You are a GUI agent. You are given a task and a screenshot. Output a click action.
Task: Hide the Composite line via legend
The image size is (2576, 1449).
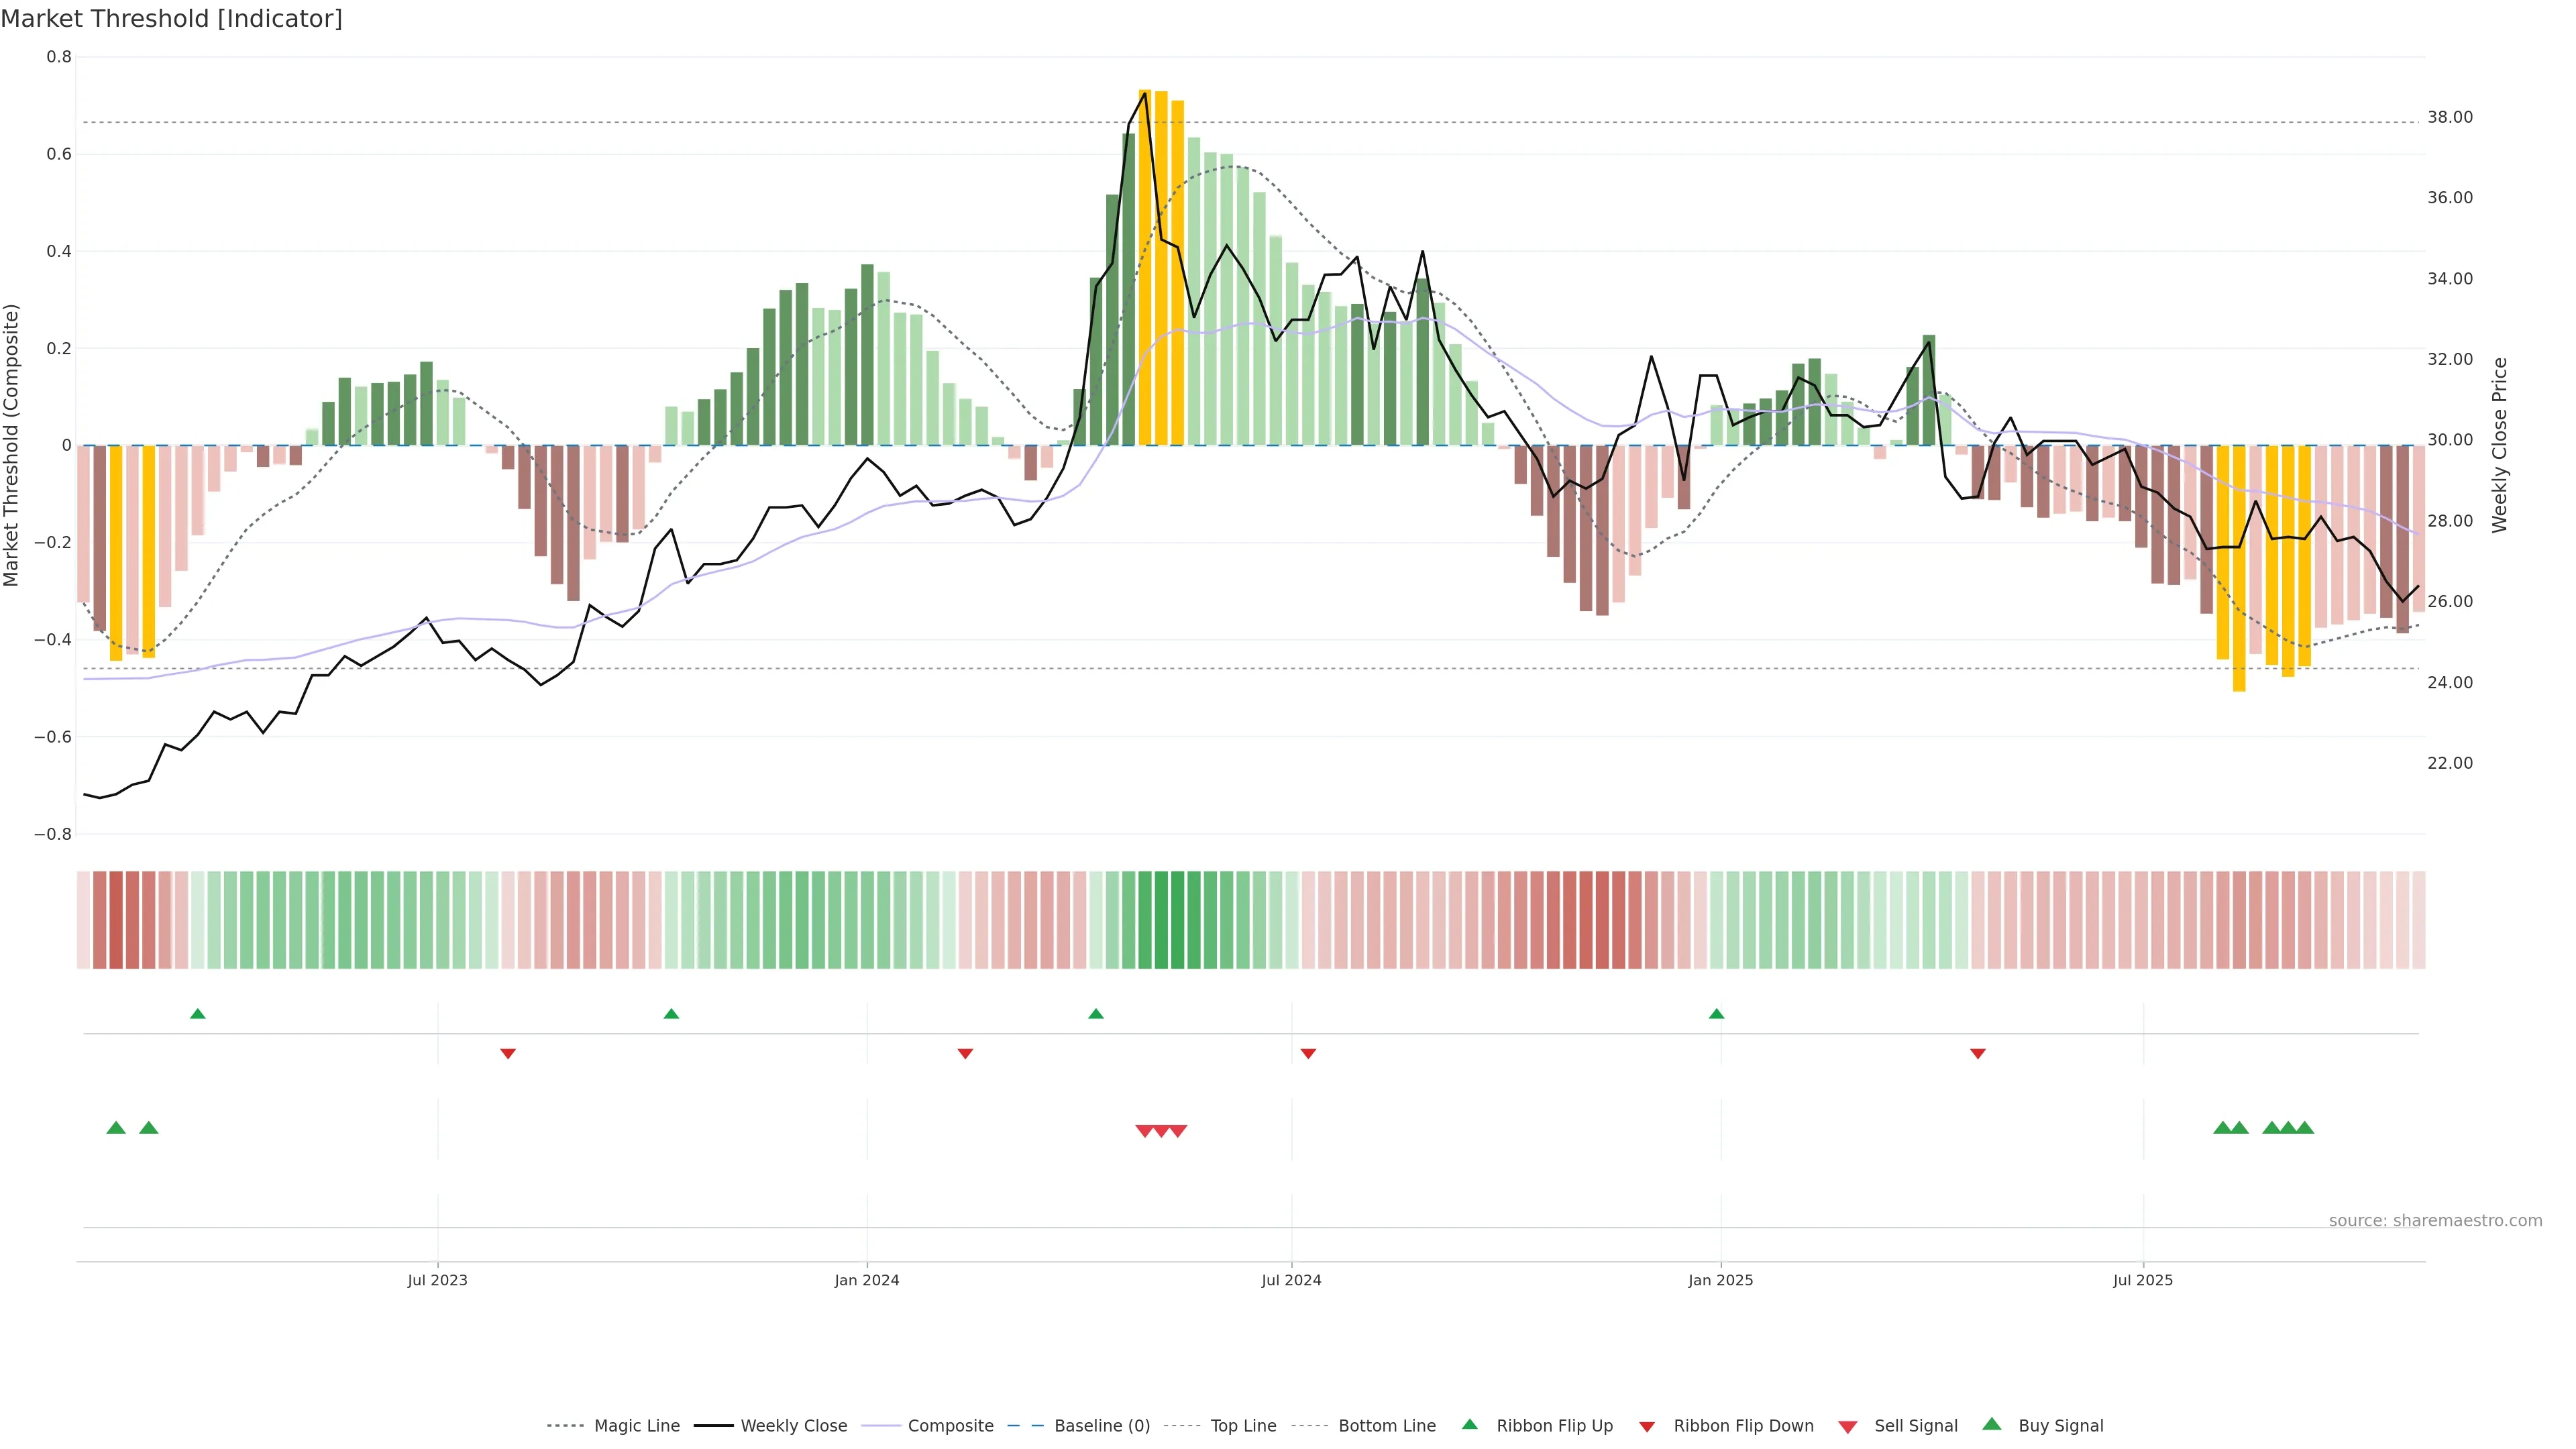pos(950,1426)
